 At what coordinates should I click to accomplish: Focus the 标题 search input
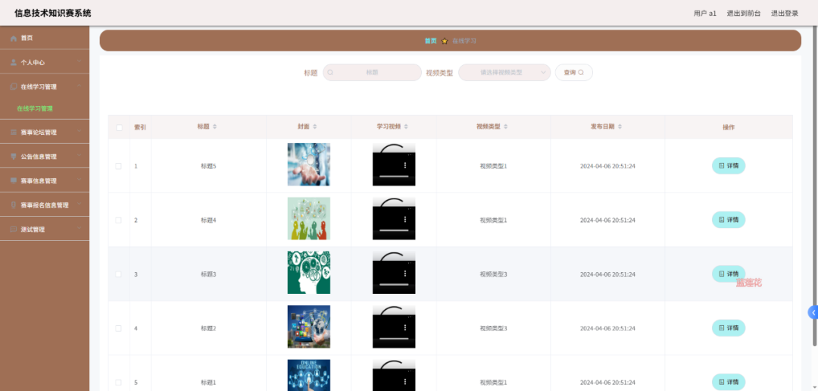click(372, 73)
